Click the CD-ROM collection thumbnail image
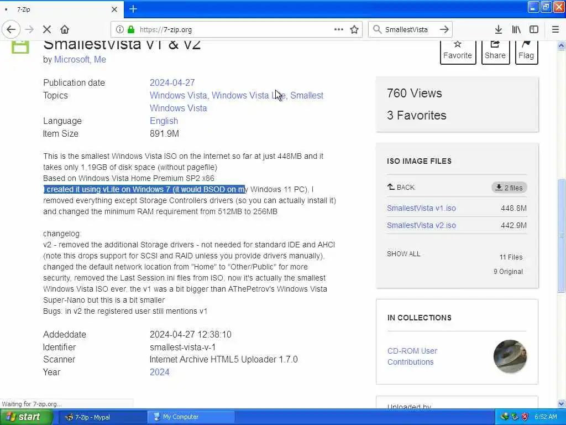566x425 pixels. [x=510, y=356]
